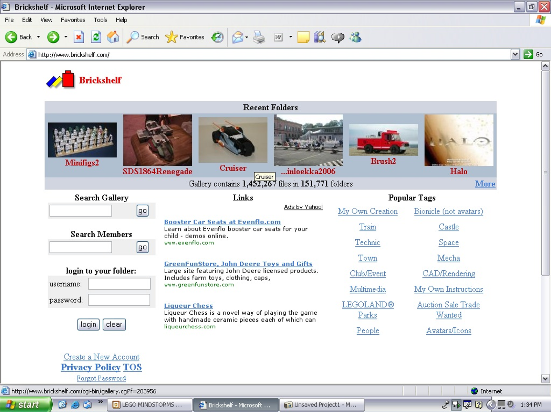Open the Tools menu

tap(100, 20)
